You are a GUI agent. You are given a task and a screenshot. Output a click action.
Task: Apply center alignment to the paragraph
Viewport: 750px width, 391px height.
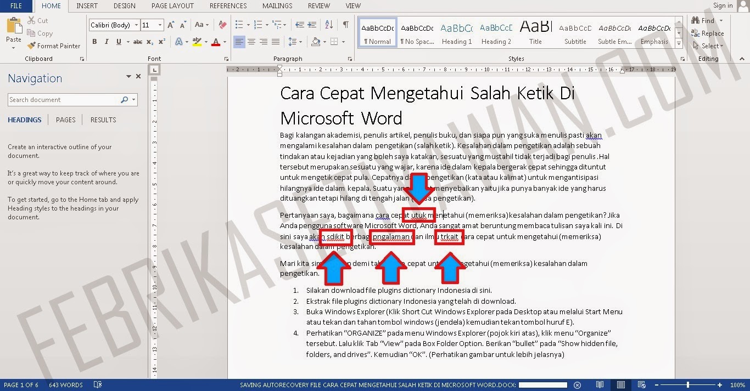pos(251,42)
